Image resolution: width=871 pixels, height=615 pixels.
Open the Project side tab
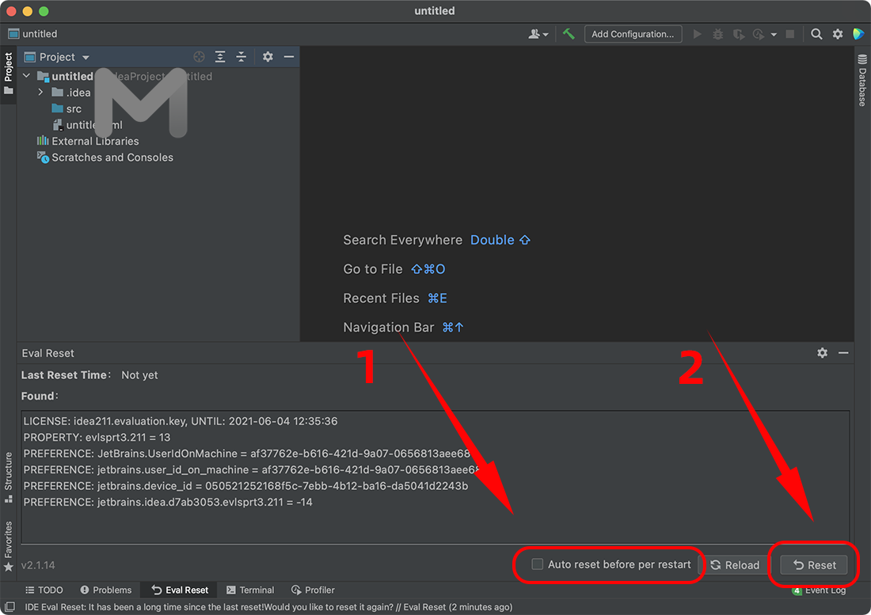point(9,73)
